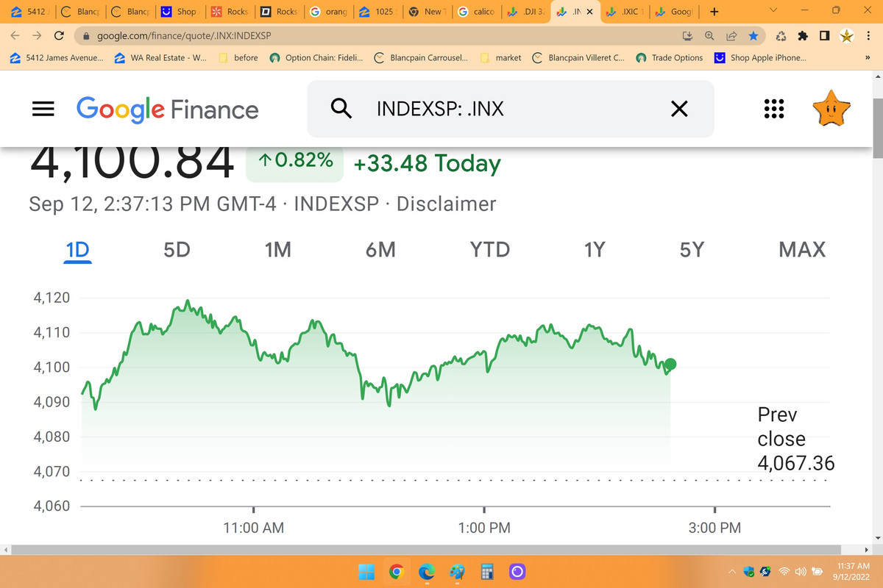Viewport: 883px width, 588px height.
Task: Open Microsoft Edge from taskbar
Action: pos(426,572)
